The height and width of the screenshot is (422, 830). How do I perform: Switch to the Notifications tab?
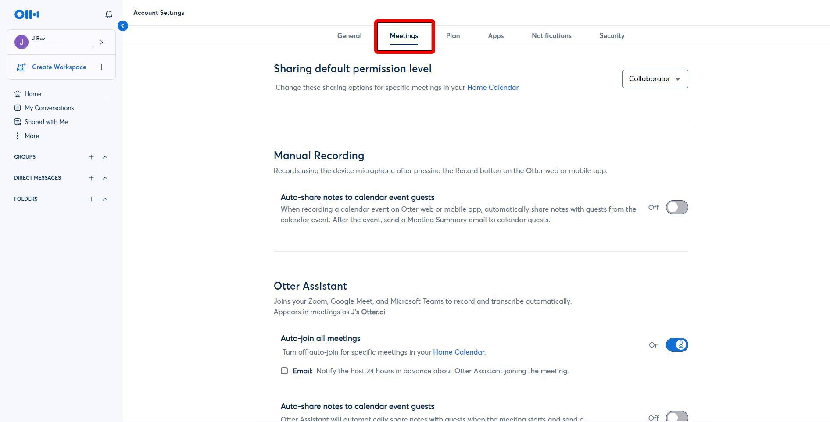coord(551,35)
